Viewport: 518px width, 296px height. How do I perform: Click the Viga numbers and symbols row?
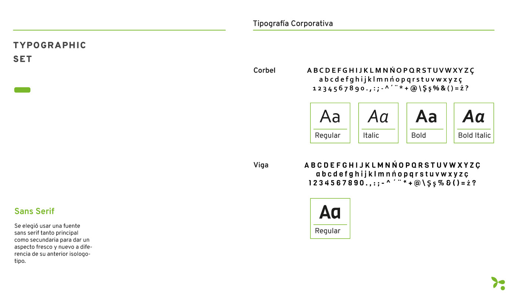point(392,183)
